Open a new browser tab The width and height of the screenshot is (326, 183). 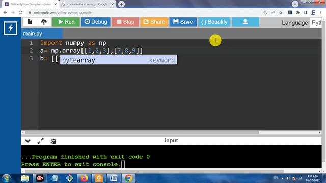(x=121, y=4)
